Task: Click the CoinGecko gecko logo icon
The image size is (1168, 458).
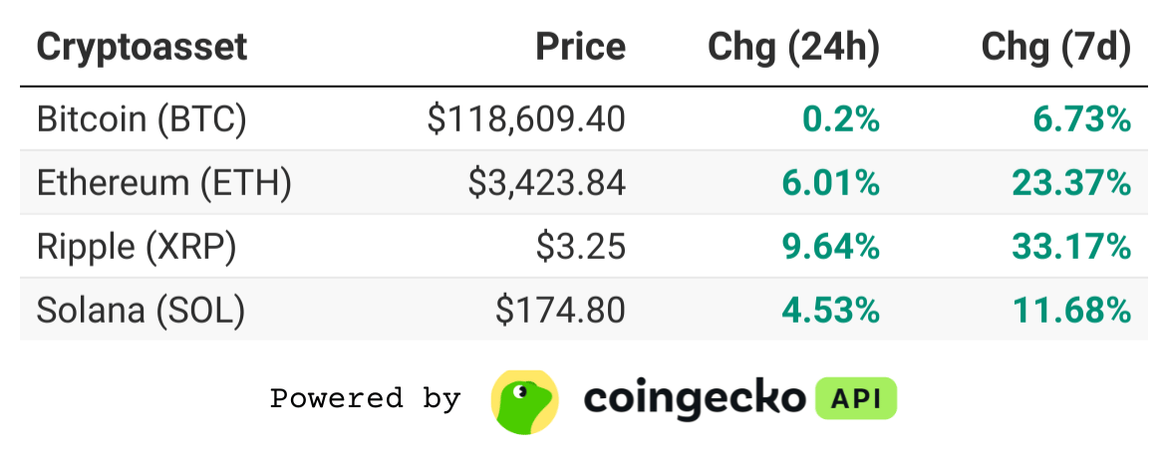Action: click(x=524, y=401)
